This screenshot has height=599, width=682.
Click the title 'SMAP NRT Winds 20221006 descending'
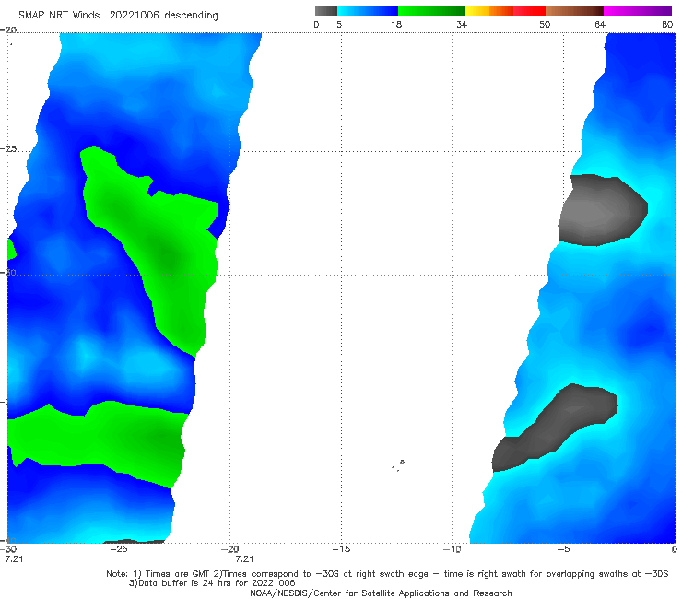click(x=118, y=16)
